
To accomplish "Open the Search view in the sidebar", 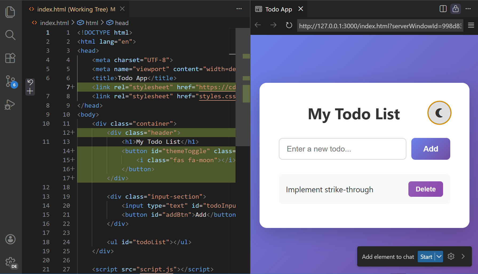I will click(x=10, y=35).
